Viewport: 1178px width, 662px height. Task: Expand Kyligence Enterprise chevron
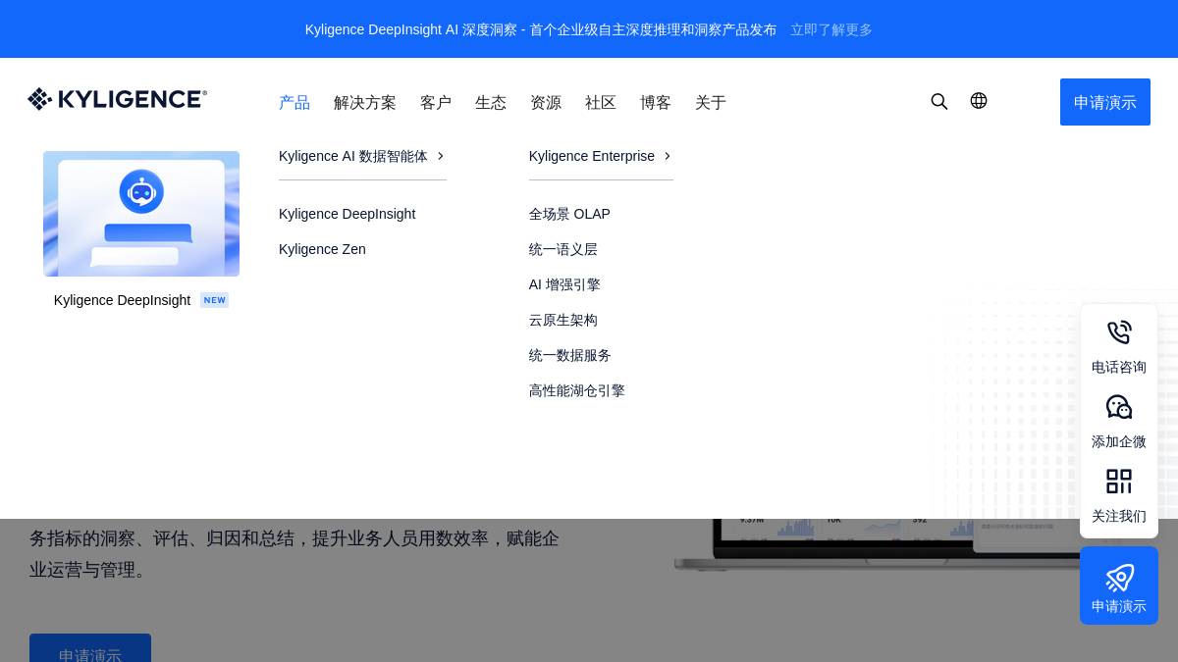point(668,156)
